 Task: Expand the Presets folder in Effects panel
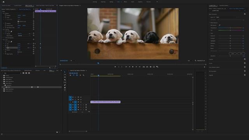point(2,75)
